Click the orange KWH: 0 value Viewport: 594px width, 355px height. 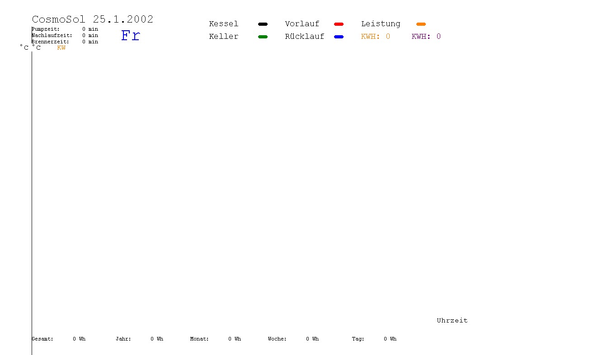click(375, 37)
